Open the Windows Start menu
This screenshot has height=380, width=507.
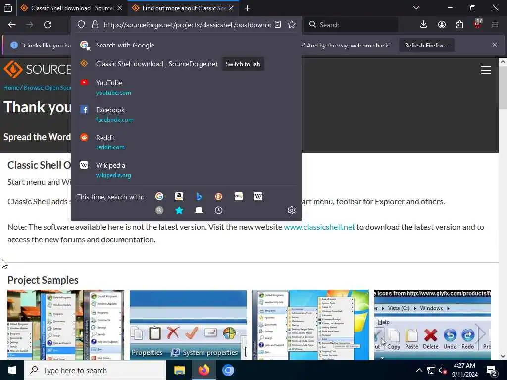(12, 370)
